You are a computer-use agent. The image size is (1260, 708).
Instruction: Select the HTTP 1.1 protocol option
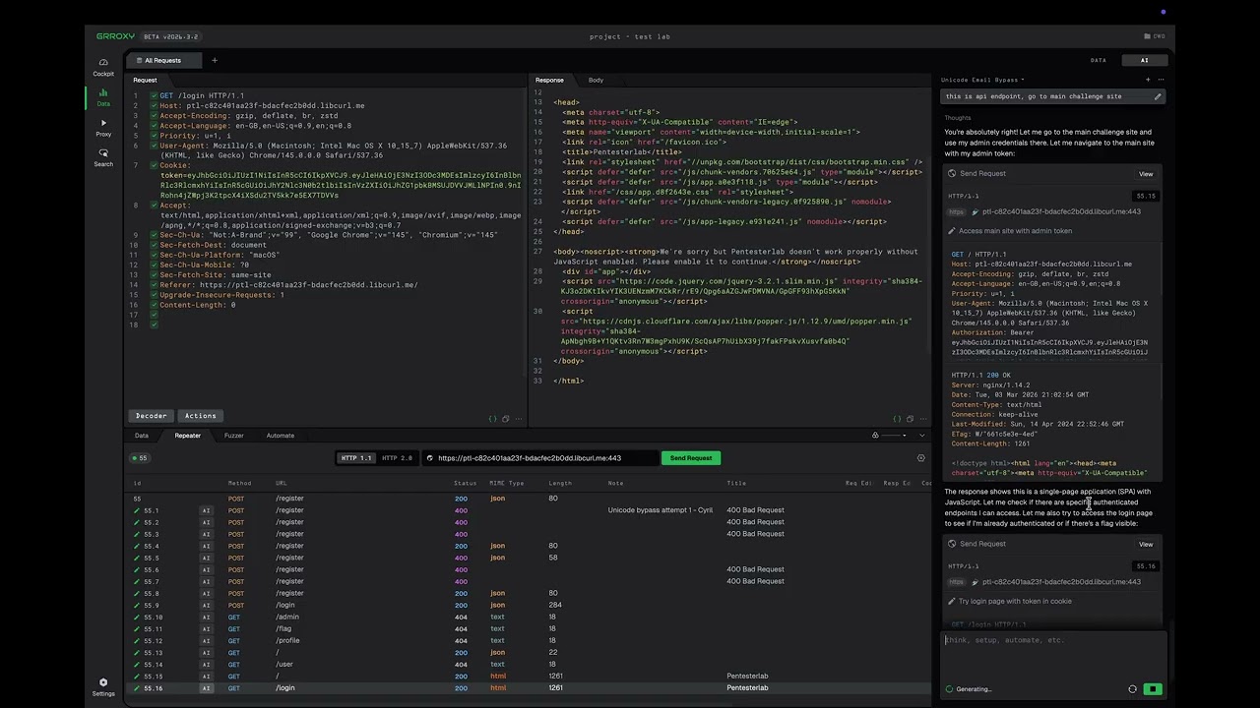(356, 458)
